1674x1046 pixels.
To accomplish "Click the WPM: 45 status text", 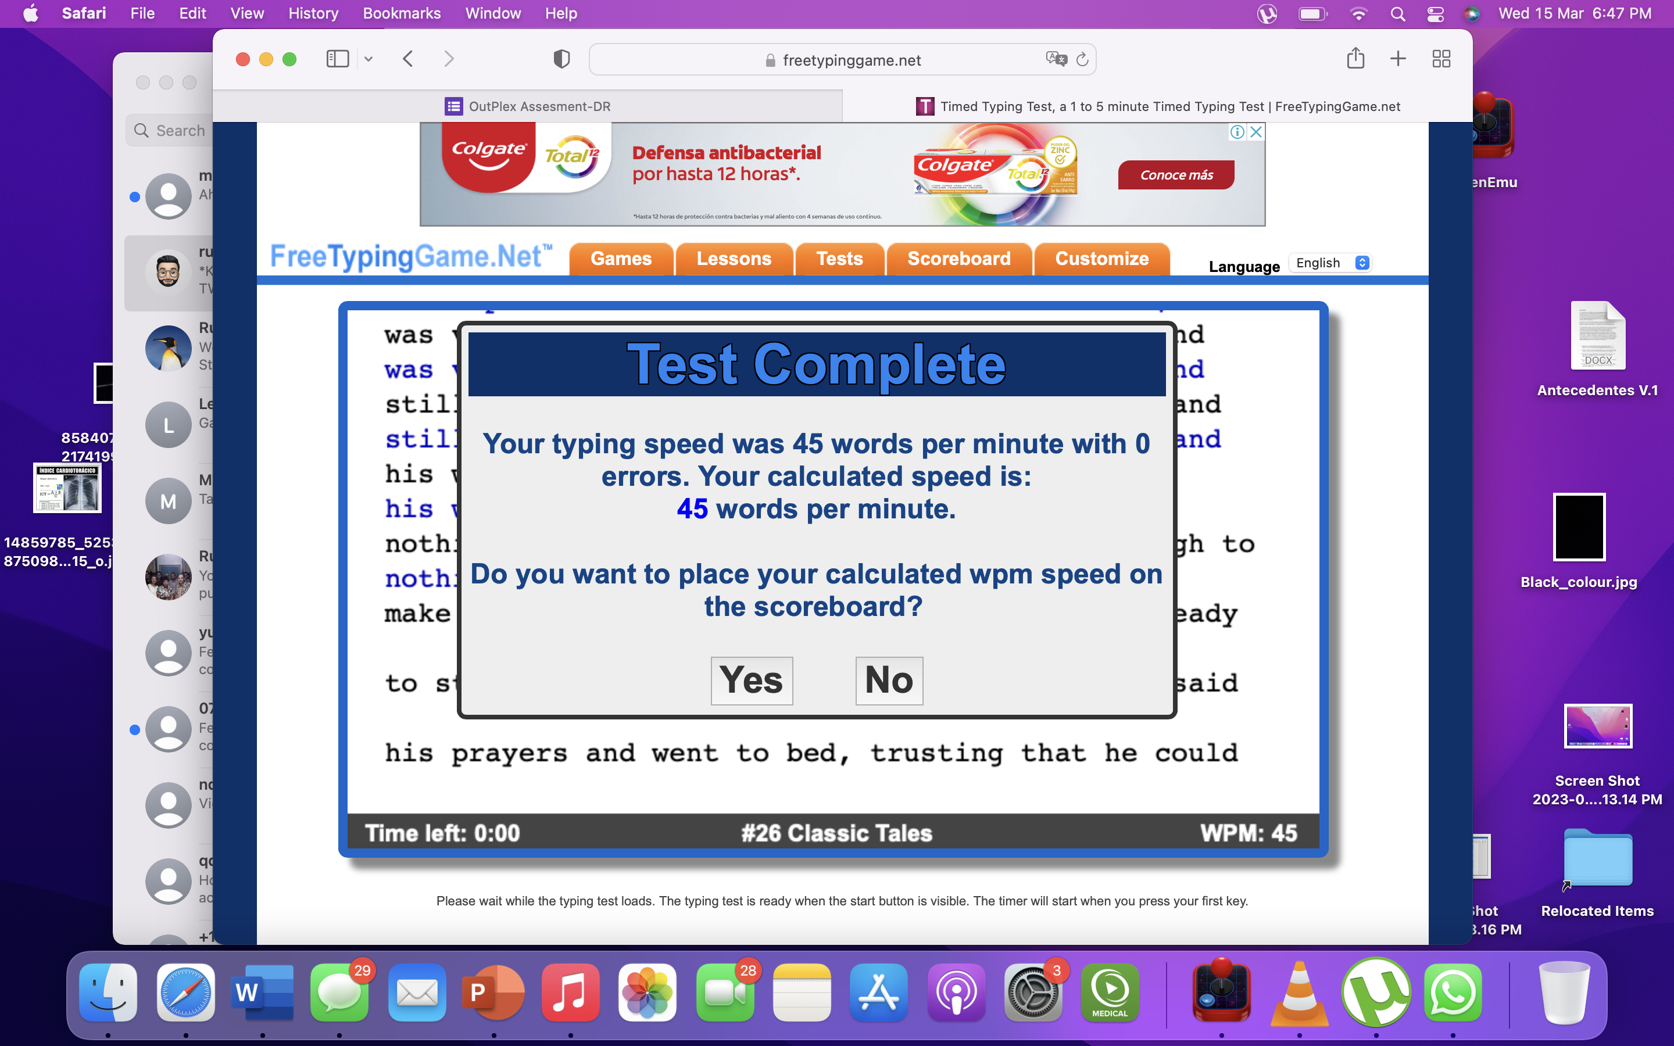I will click(1249, 833).
